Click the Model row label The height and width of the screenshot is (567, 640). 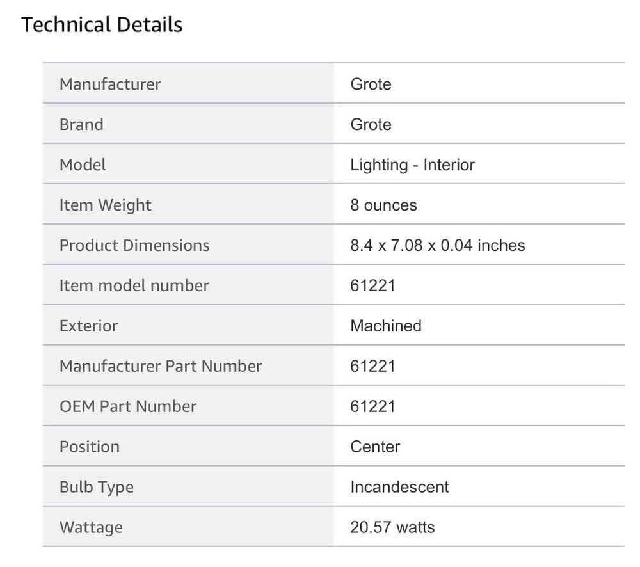point(83,164)
